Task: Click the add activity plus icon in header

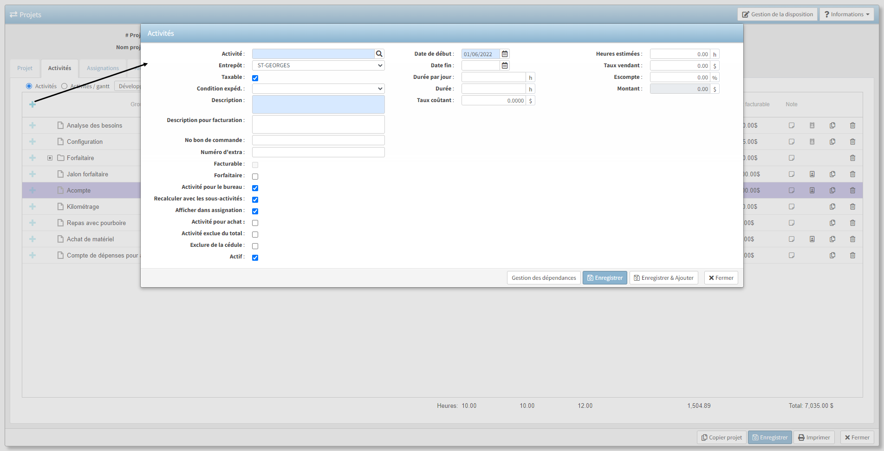Action: click(32, 104)
